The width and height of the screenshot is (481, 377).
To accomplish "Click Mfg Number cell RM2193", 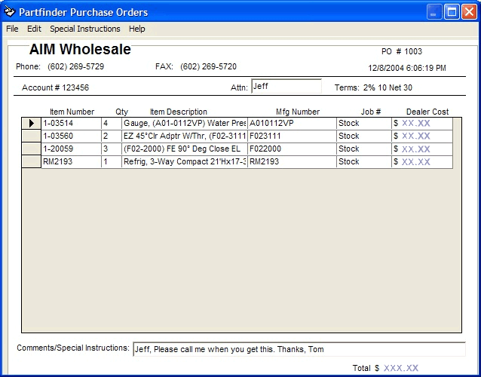I will (292, 161).
